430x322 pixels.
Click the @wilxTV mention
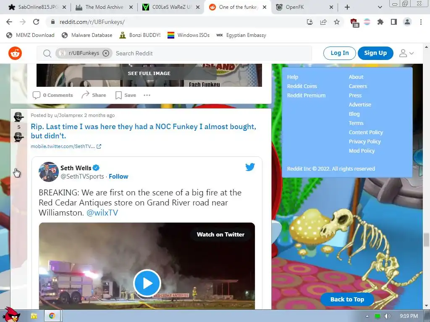point(102,213)
